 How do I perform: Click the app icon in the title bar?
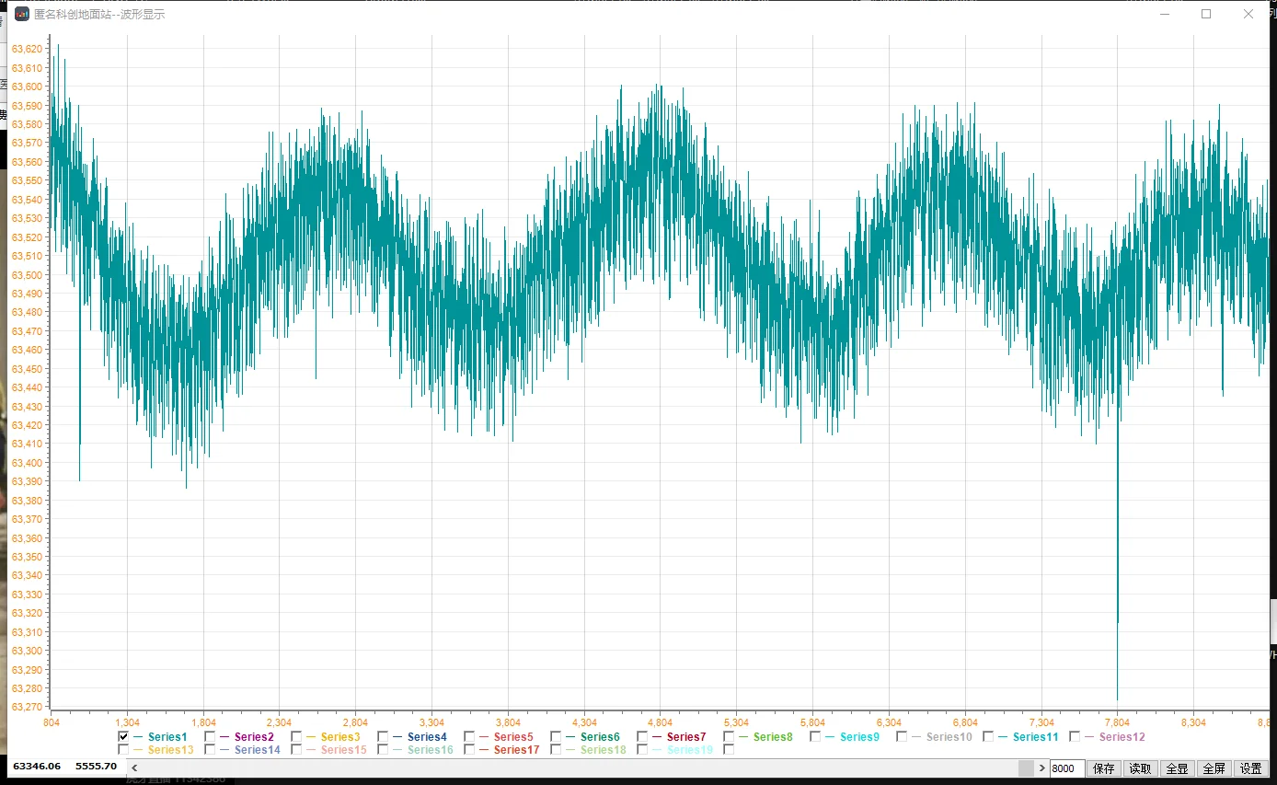pyautogui.click(x=22, y=14)
